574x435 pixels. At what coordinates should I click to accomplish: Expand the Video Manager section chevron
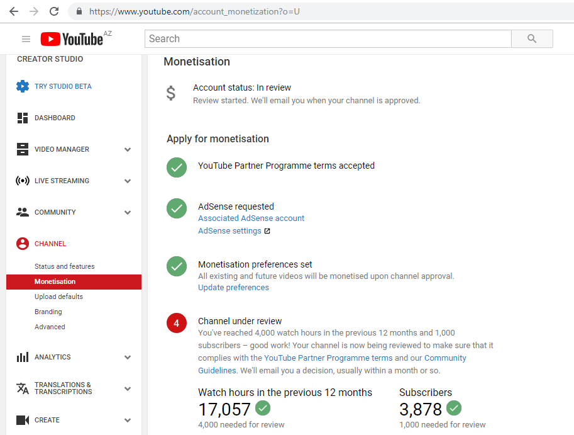128,150
